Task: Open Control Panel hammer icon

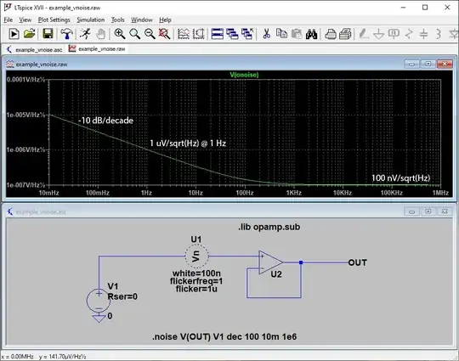Action: [67, 34]
